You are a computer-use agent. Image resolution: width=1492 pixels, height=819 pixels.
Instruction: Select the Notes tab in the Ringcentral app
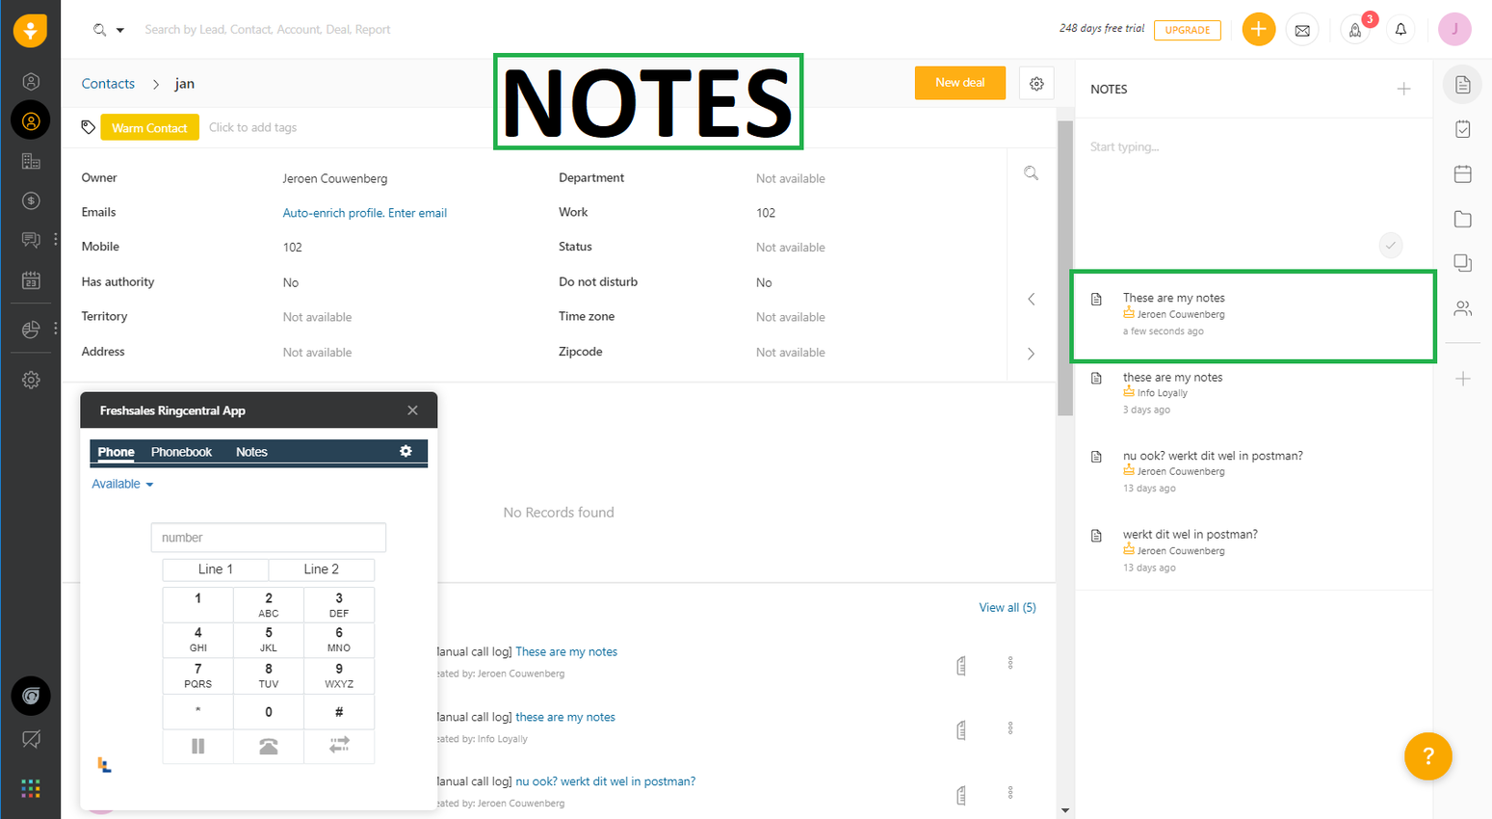click(250, 451)
